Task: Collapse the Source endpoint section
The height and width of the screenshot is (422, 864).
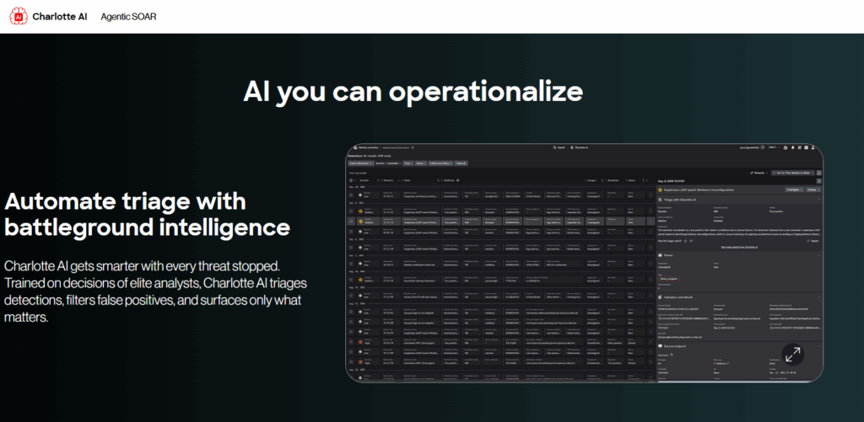Action: pos(818,346)
